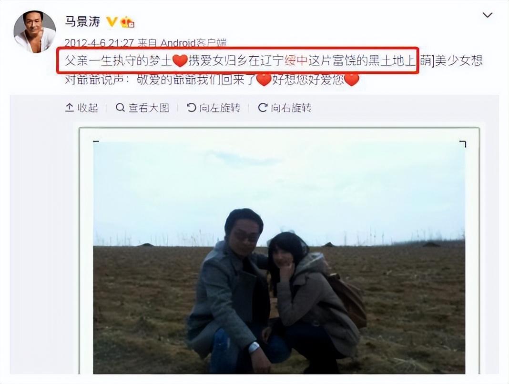509x384 pixels.
Task: Click the counterclockwise rotate icon
Action: click(x=191, y=108)
